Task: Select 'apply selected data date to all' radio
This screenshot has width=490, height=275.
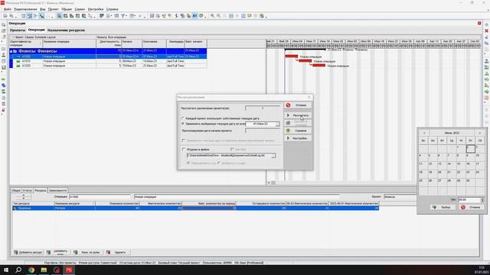Action: click(183, 124)
